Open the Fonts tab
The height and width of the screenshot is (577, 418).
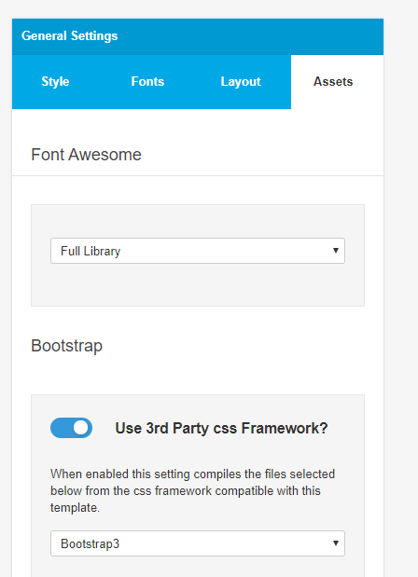click(x=147, y=82)
